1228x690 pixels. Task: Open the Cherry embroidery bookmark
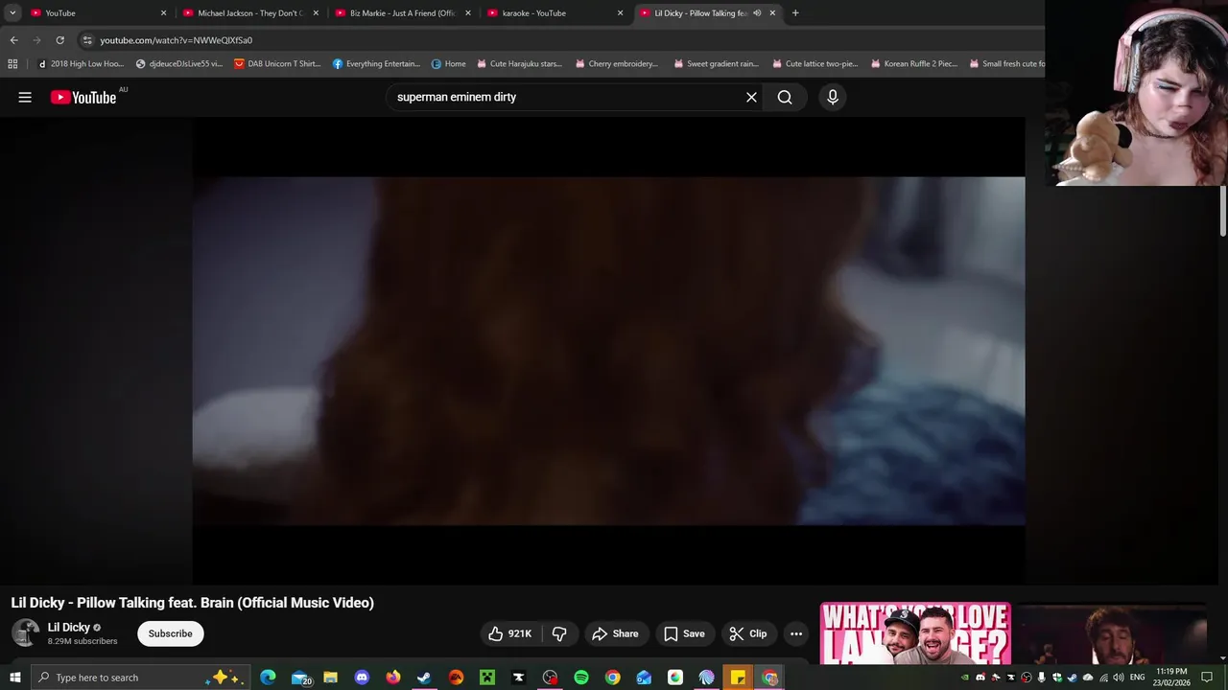point(617,64)
